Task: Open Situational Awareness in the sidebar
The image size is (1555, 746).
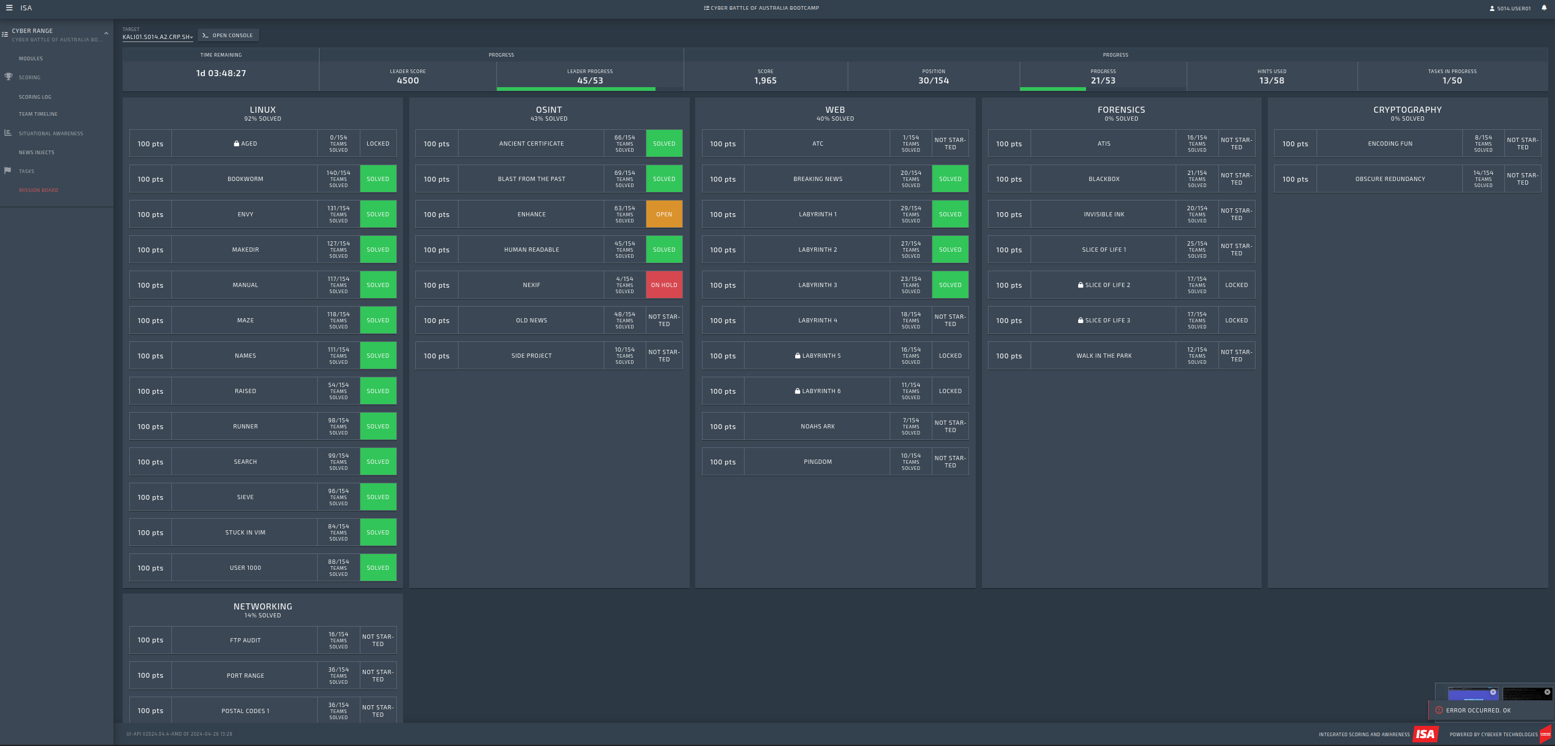Action: 51,133
